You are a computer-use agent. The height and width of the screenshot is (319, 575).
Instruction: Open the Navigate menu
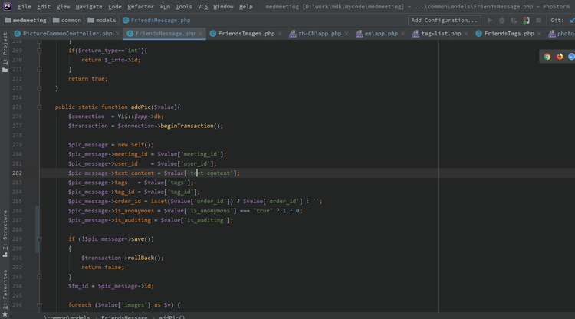(89, 6)
